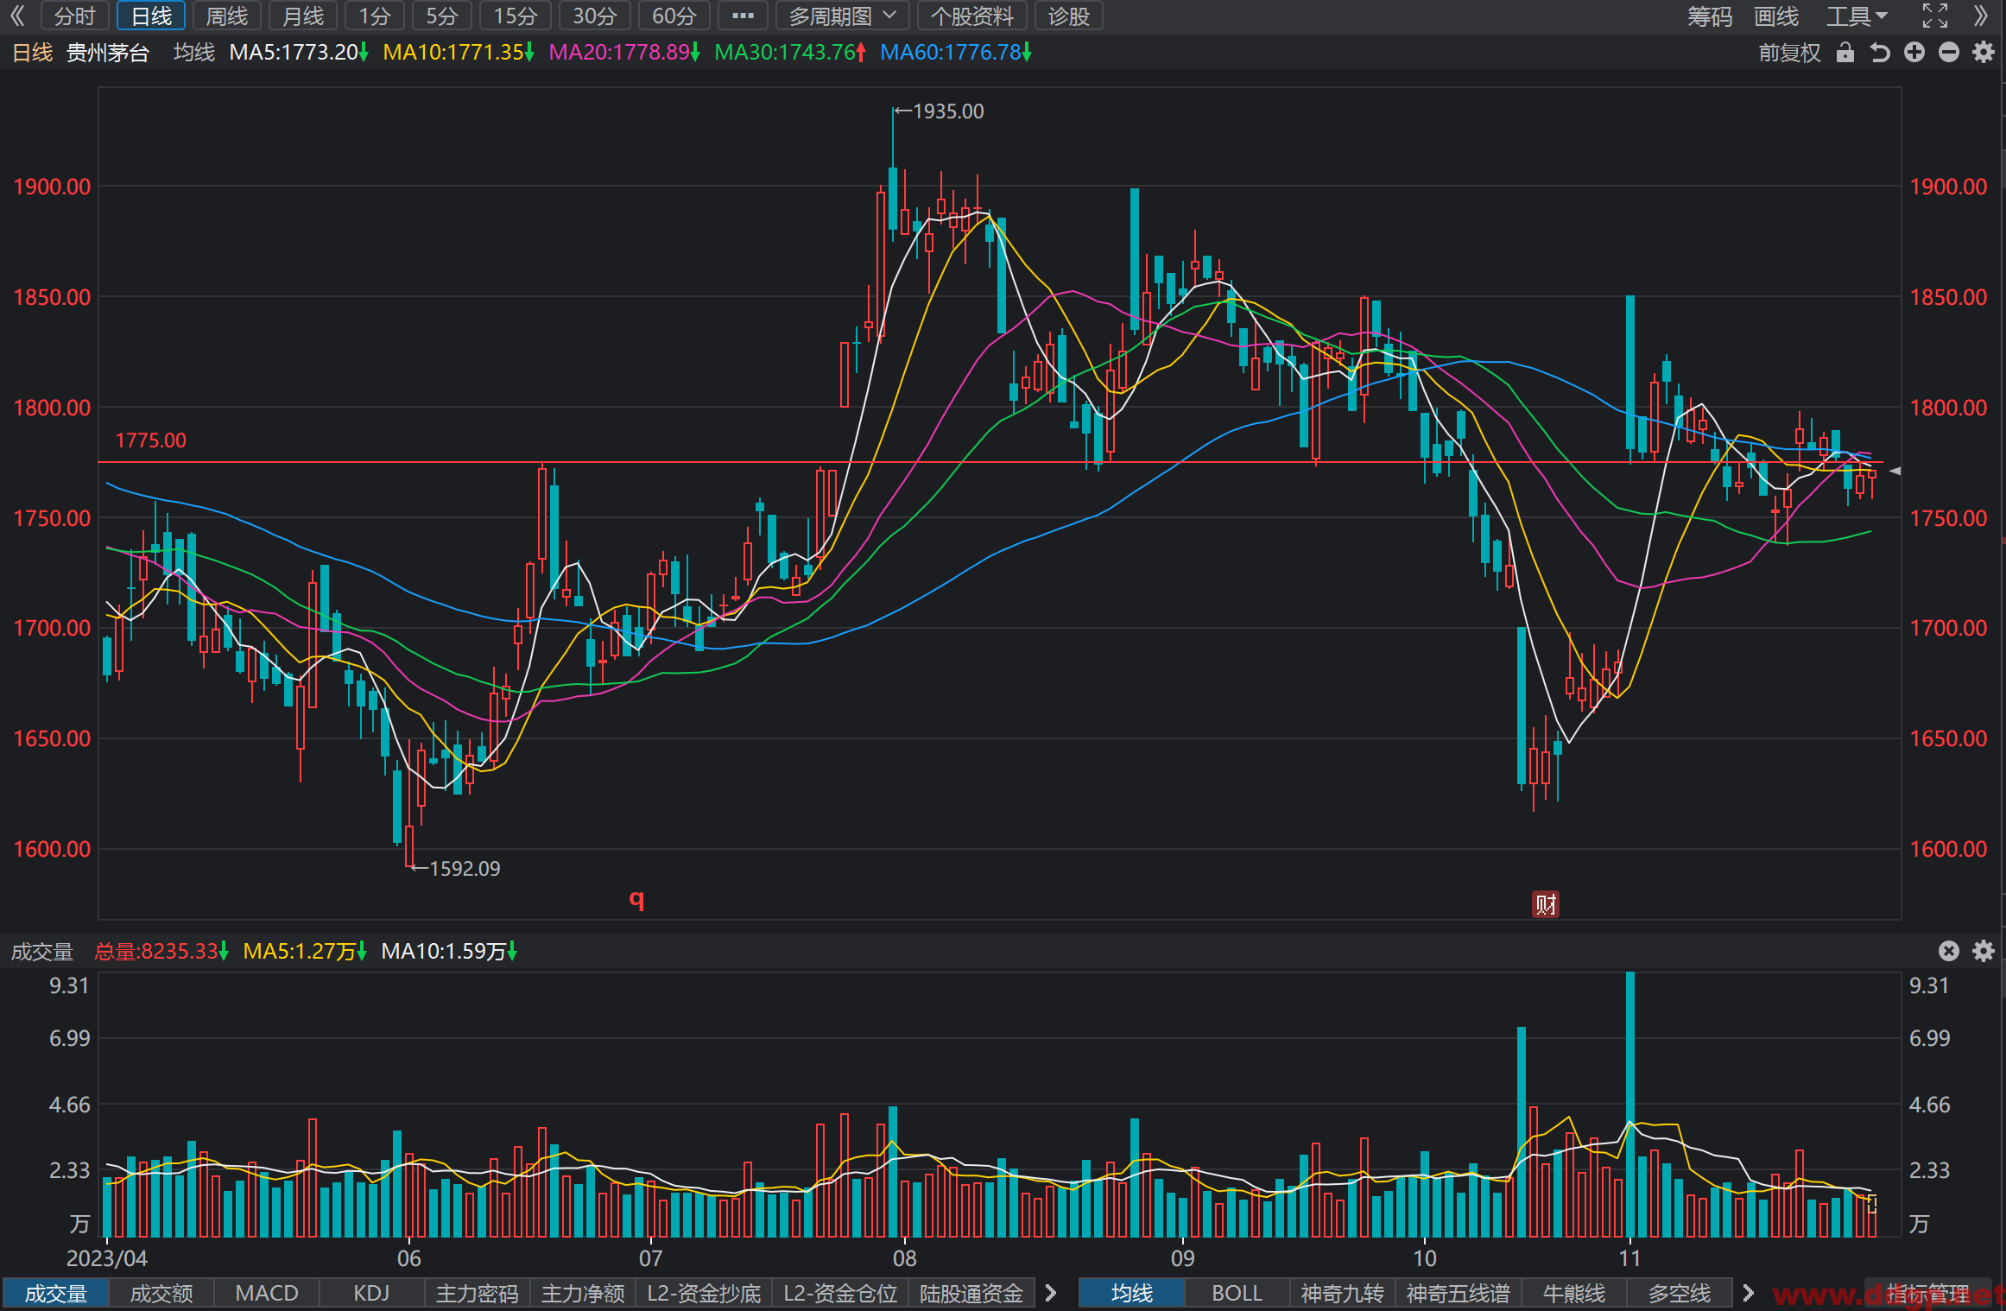The width and height of the screenshot is (2006, 1311).
Task: Open main chart settings gear icon
Action: pyautogui.click(x=1984, y=53)
